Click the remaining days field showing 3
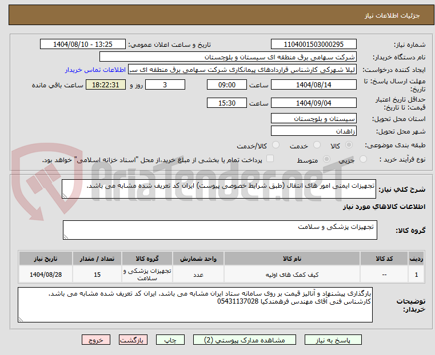Image resolution: width=435 pixels, height=355 pixels. 165,84
